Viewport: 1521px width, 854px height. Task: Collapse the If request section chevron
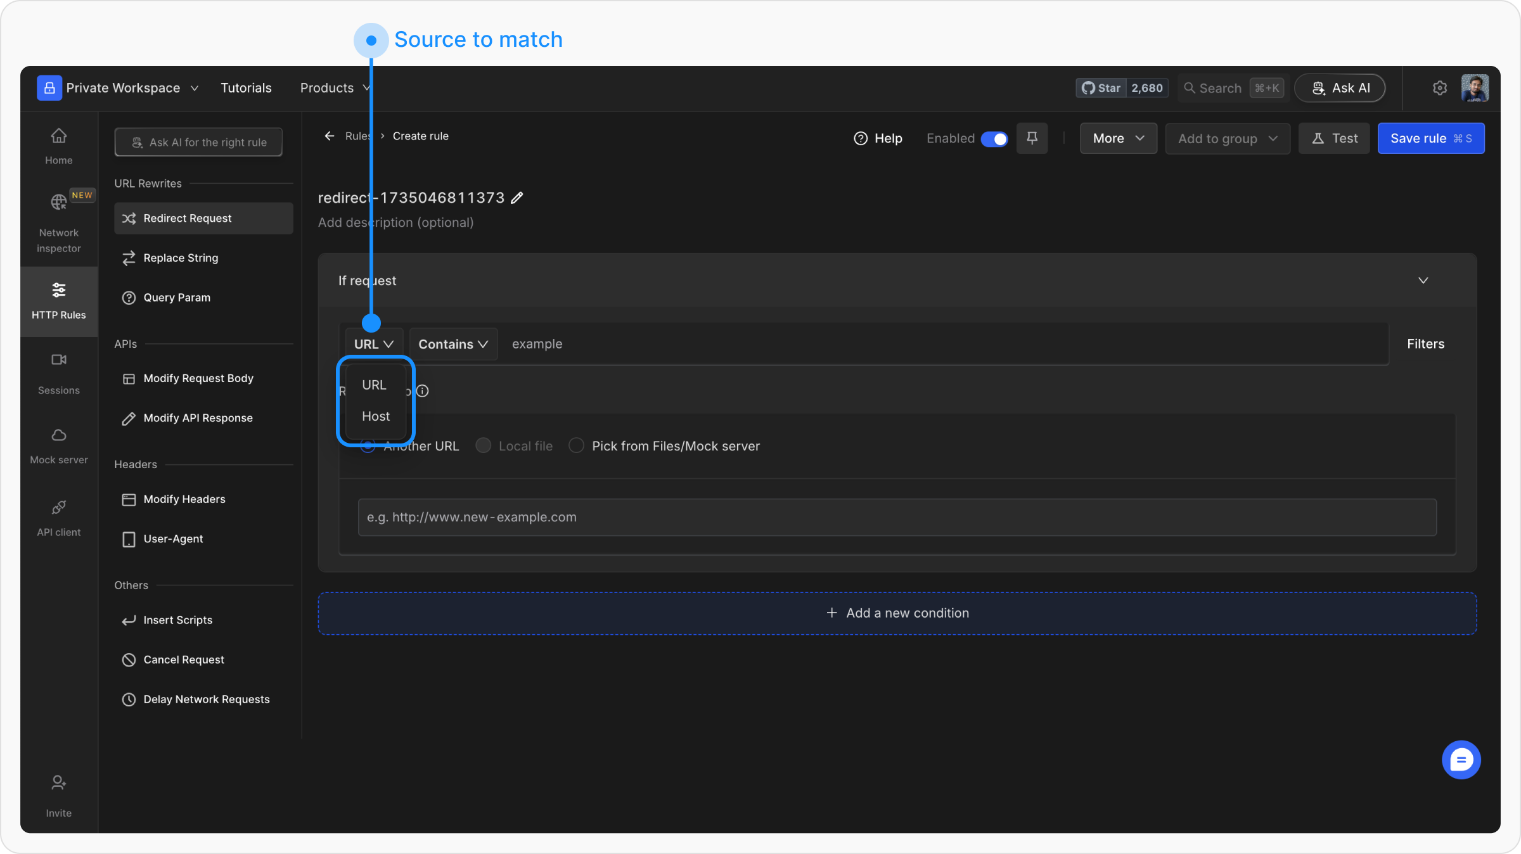tap(1423, 281)
